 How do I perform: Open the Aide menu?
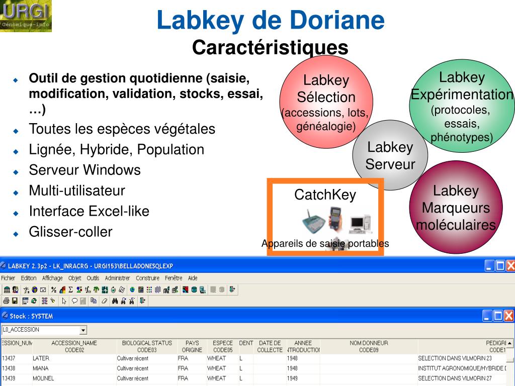tap(193, 278)
